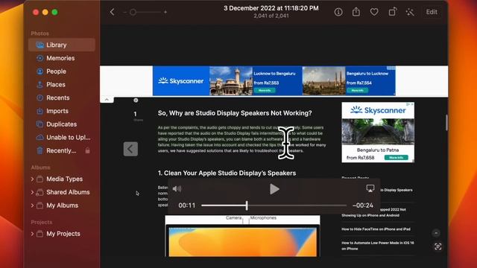
Task: Click the photo date title in toolbar
Action: [271, 8]
